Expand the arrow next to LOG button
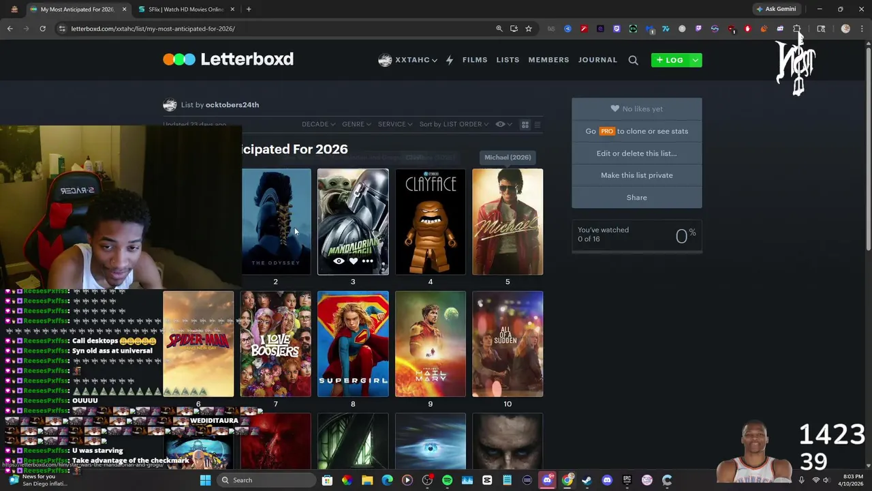872x491 pixels. [x=695, y=60]
